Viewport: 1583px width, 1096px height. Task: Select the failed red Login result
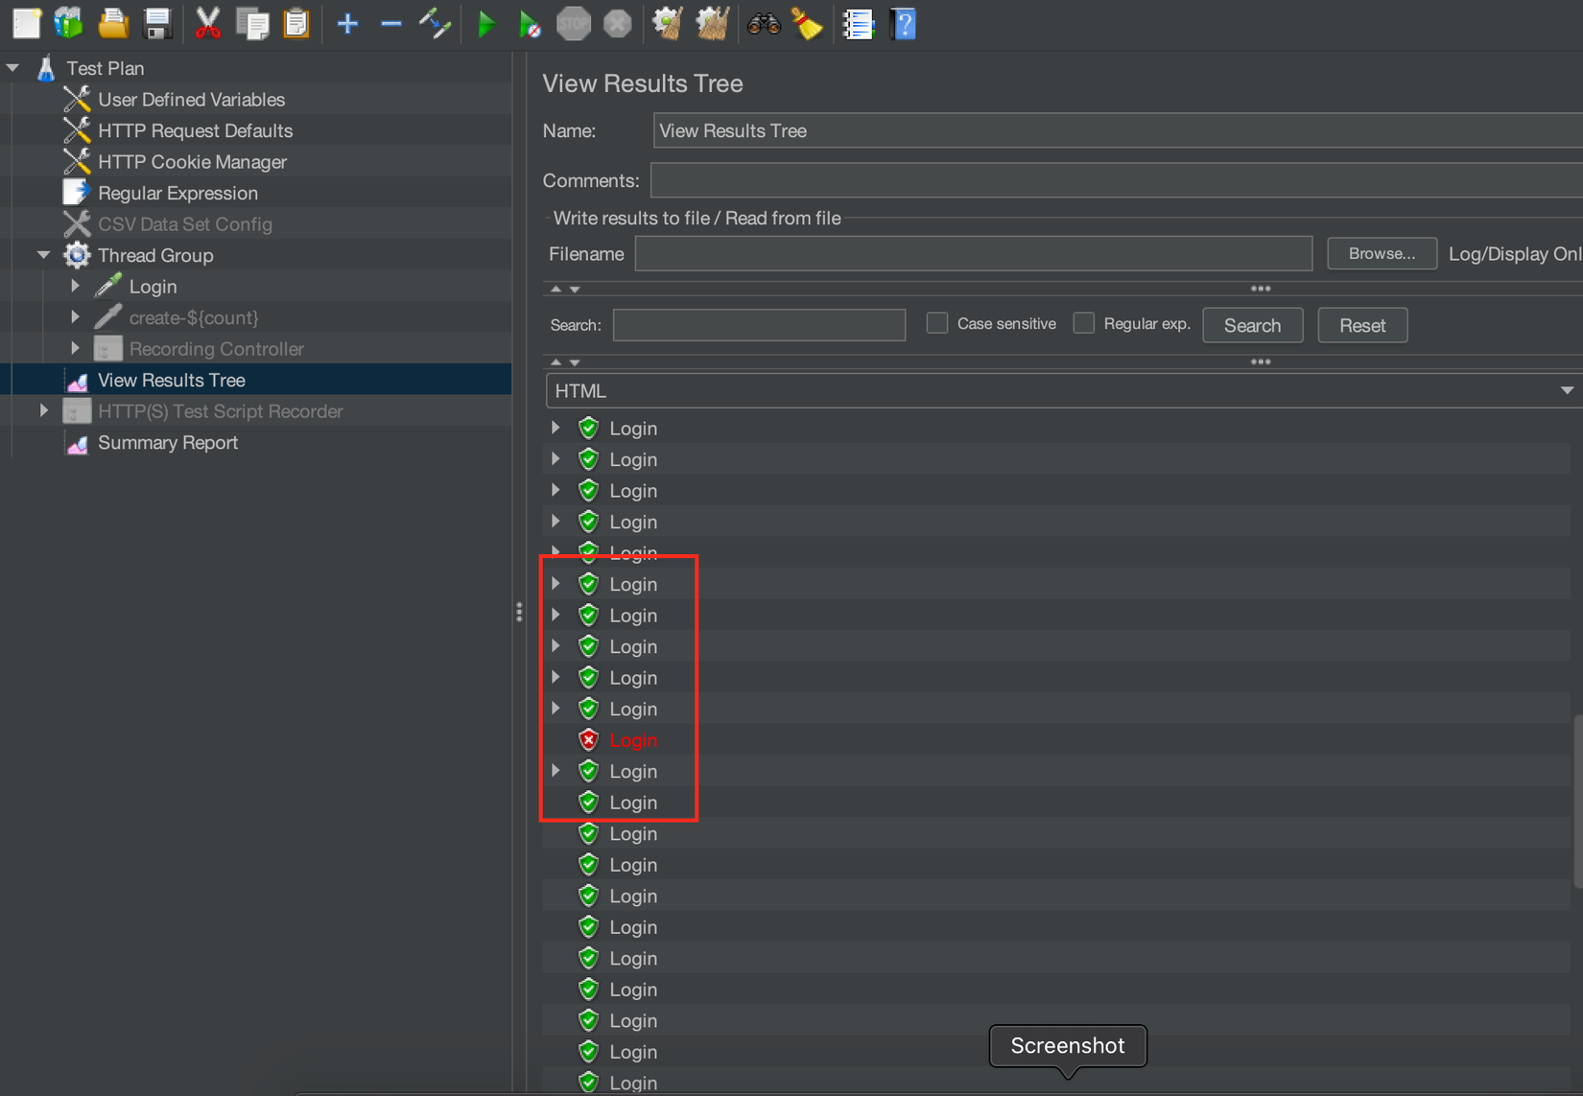tap(633, 739)
